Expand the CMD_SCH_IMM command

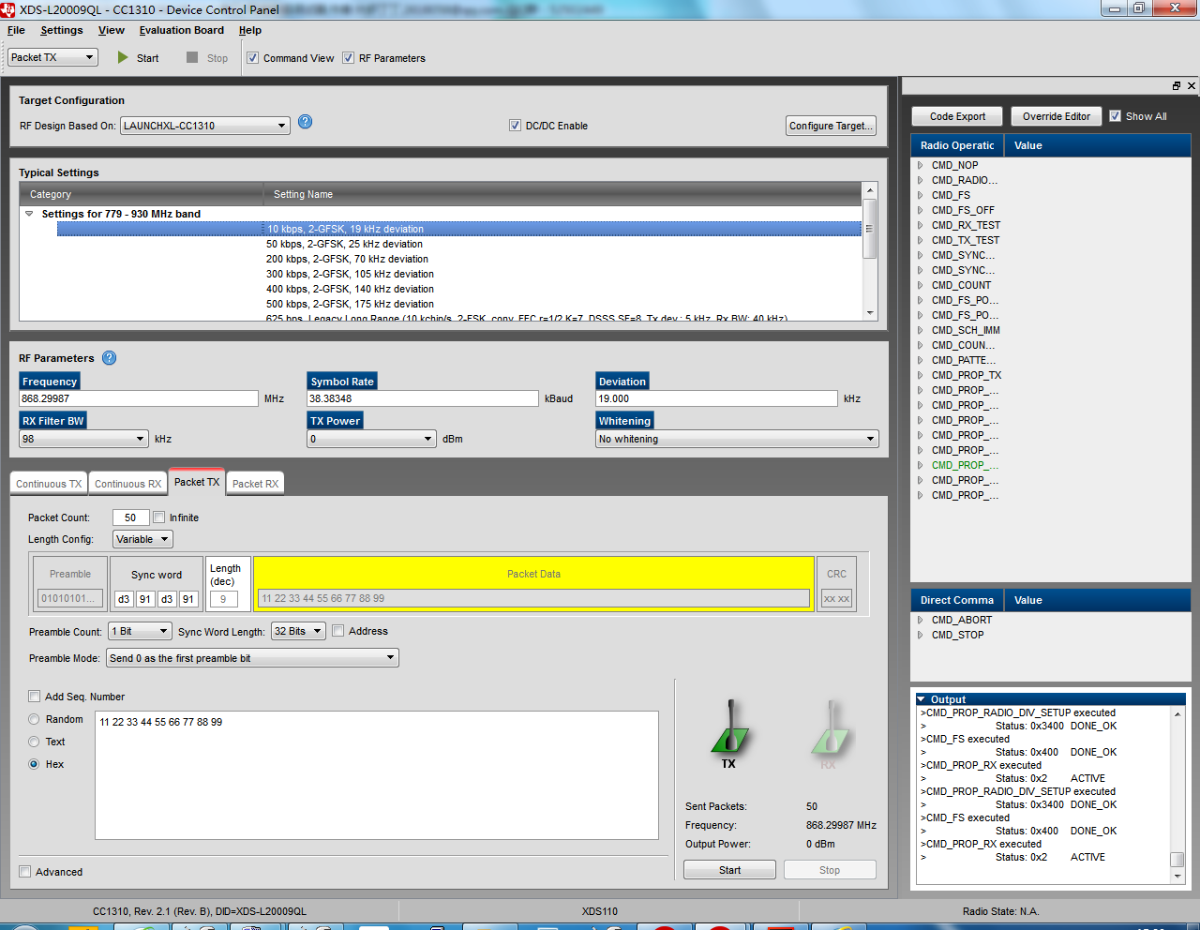point(921,330)
